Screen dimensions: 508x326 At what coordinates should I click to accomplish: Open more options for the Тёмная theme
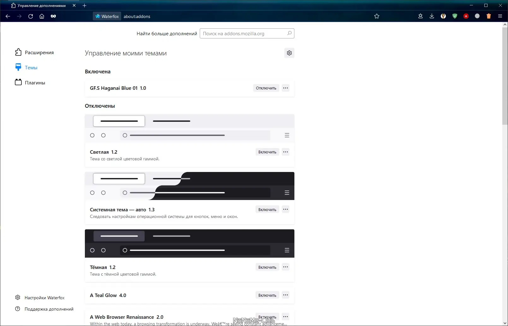click(286, 267)
